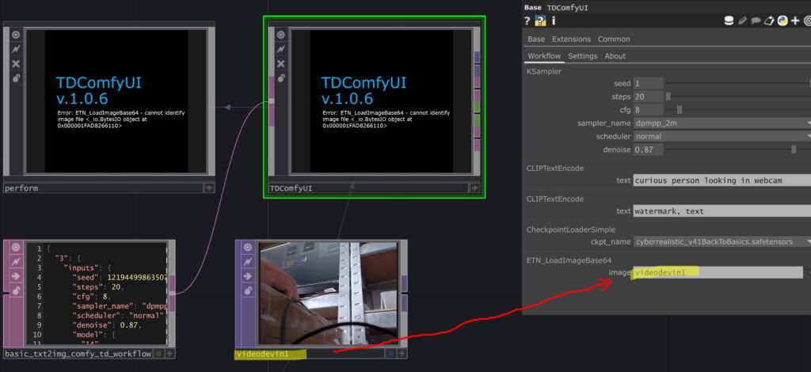The image size is (811, 372).
Task: Click the videodevin1 webcam viewer thumbnail
Action: 328,292
